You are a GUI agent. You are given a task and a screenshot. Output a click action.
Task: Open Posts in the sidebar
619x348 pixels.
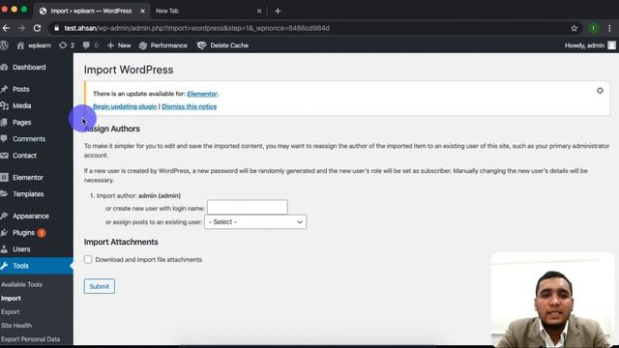[x=21, y=89]
